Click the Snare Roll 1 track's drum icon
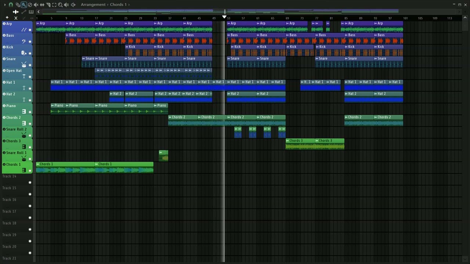The width and height of the screenshot is (470, 264). [x=24, y=159]
